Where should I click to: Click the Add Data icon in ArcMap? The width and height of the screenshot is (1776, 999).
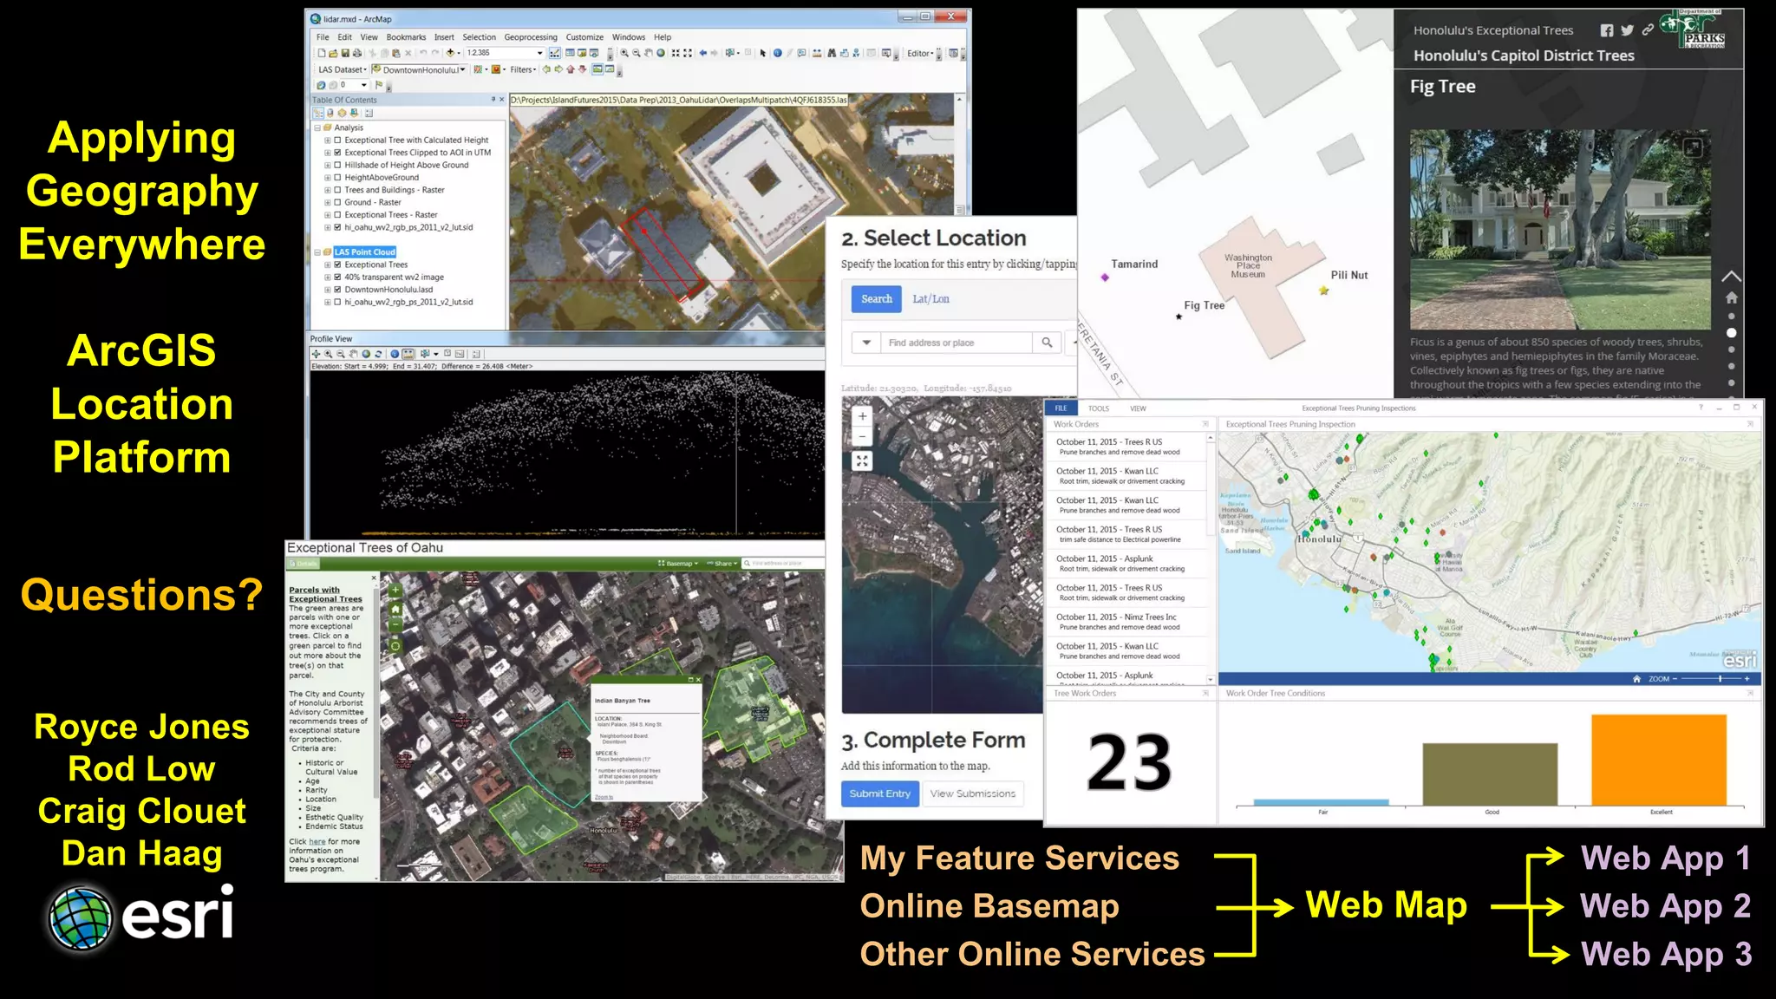point(450,53)
